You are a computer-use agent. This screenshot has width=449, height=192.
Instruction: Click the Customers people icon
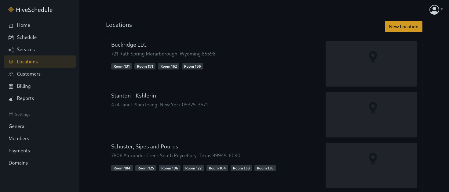(x=11, y=74)
